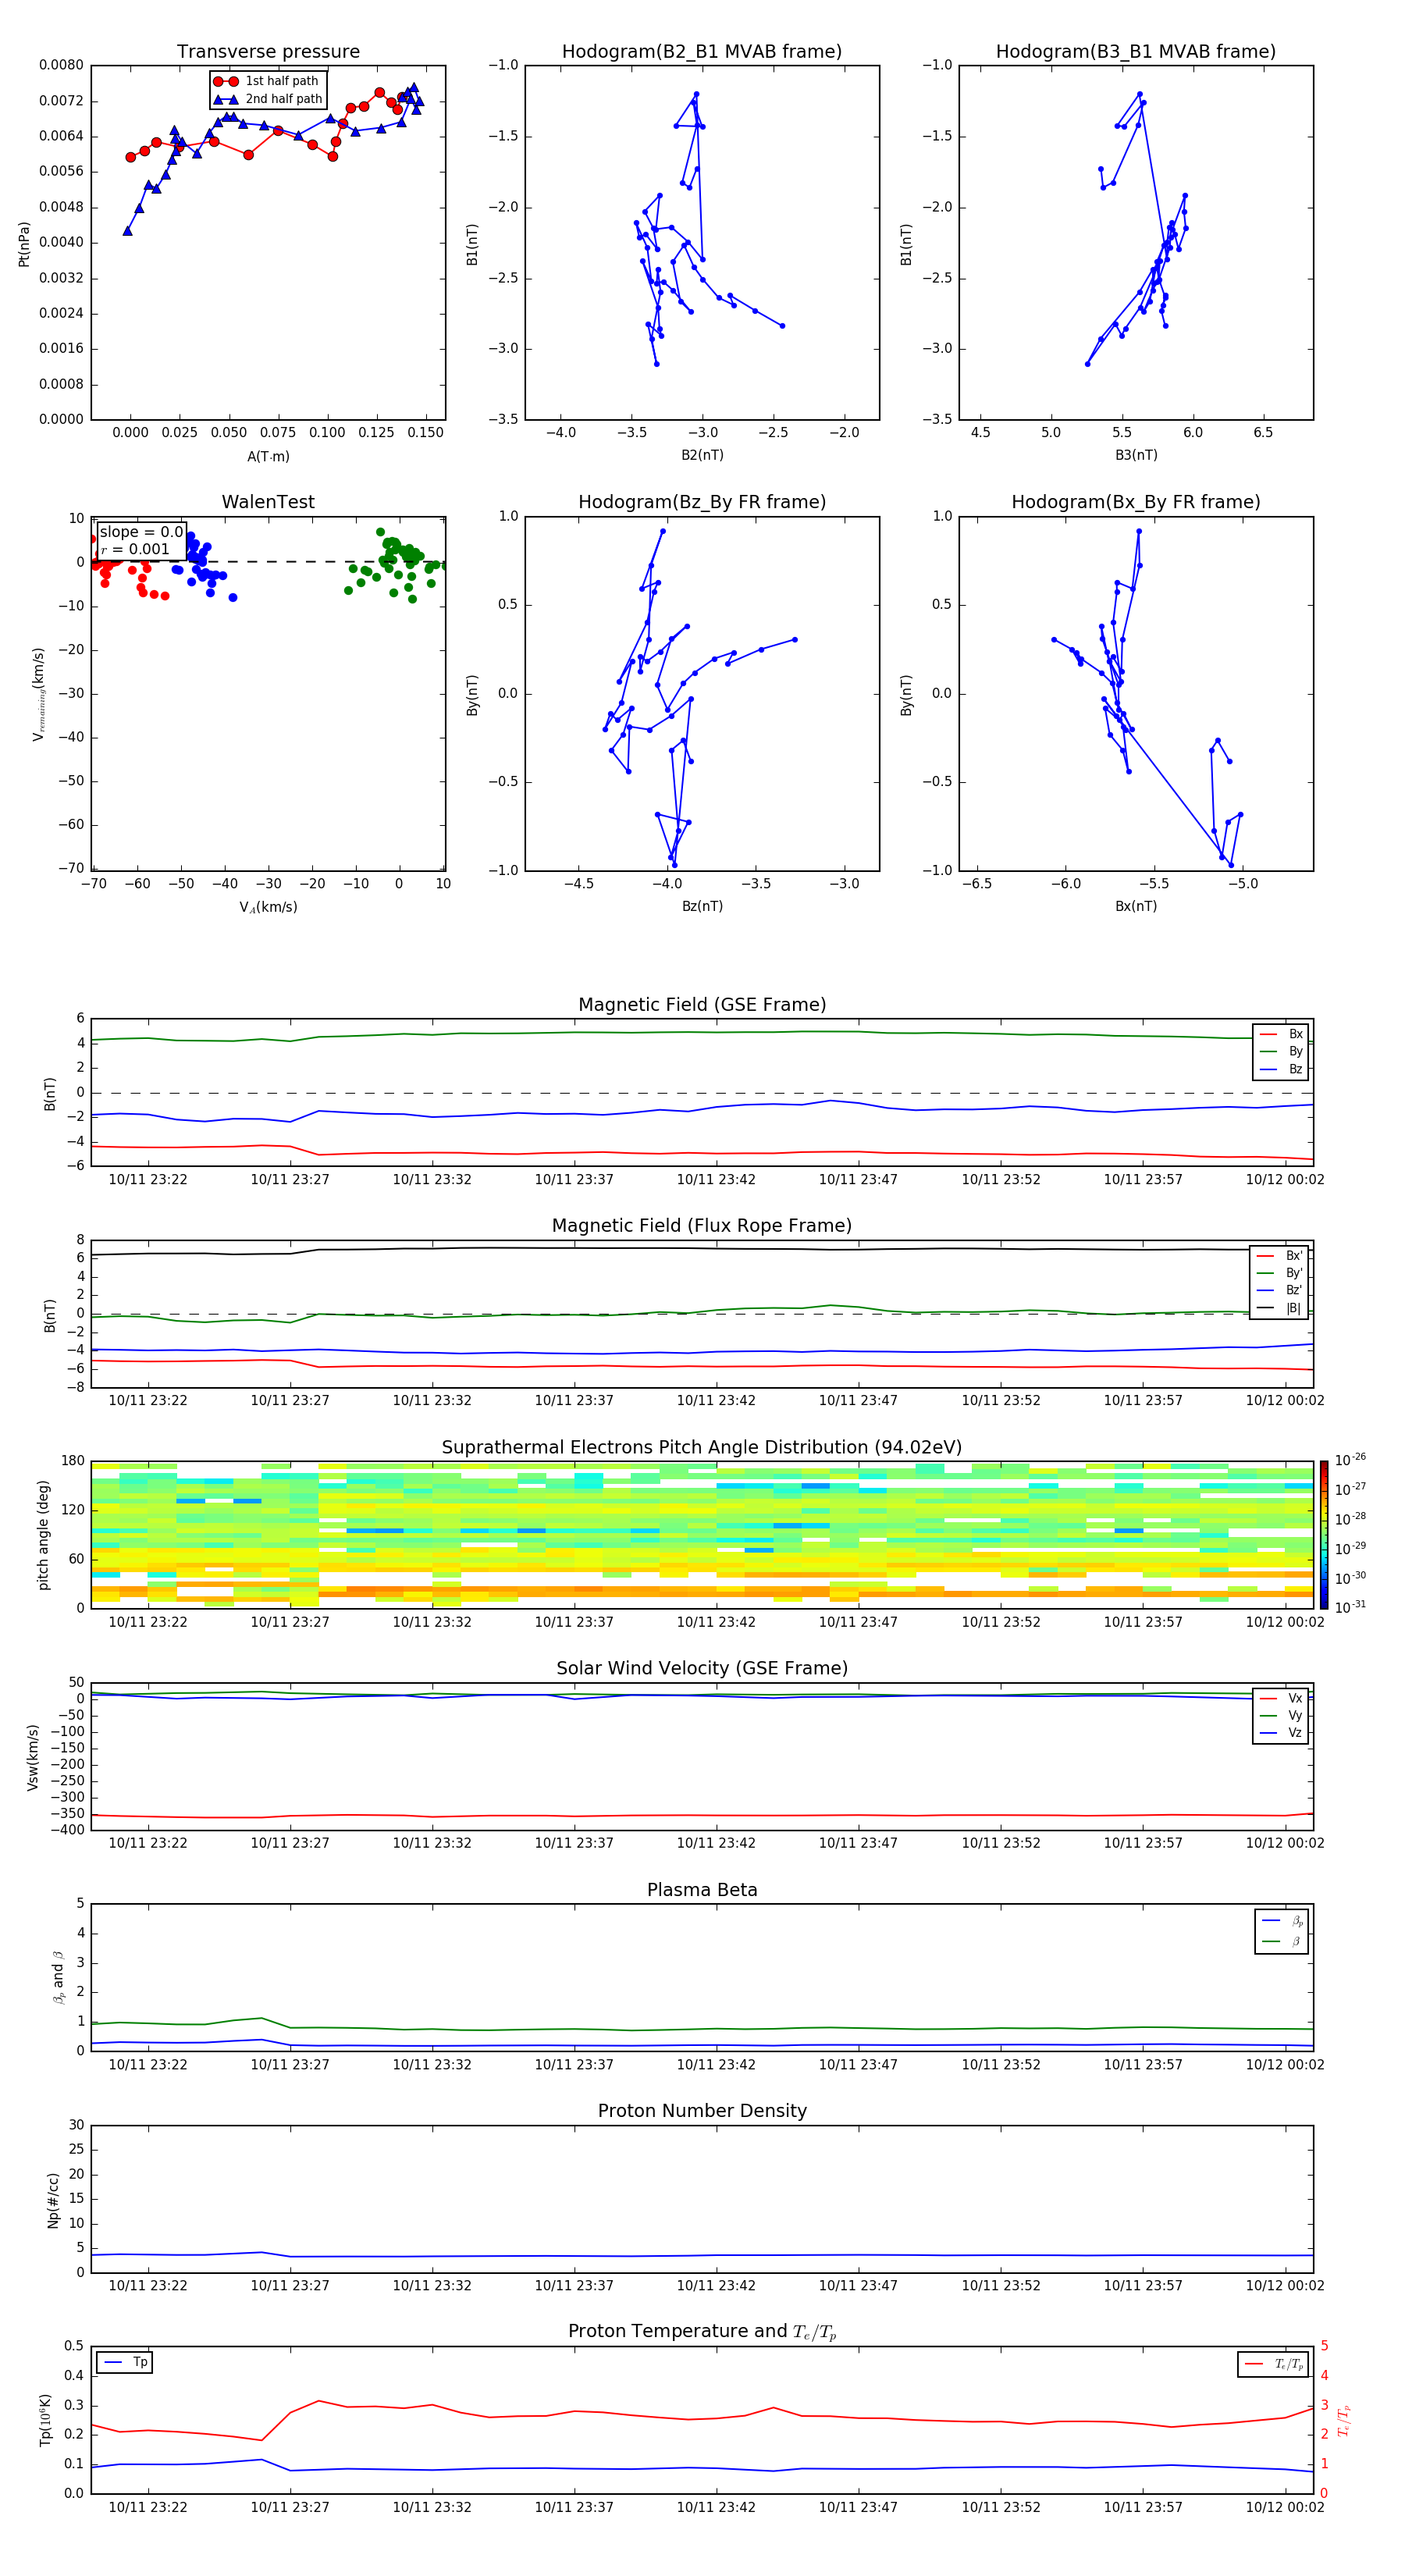Click the 'Transverse pressure' plot title
The height and width of the screenshot is (2576, 1405).
tap(268, 52)
